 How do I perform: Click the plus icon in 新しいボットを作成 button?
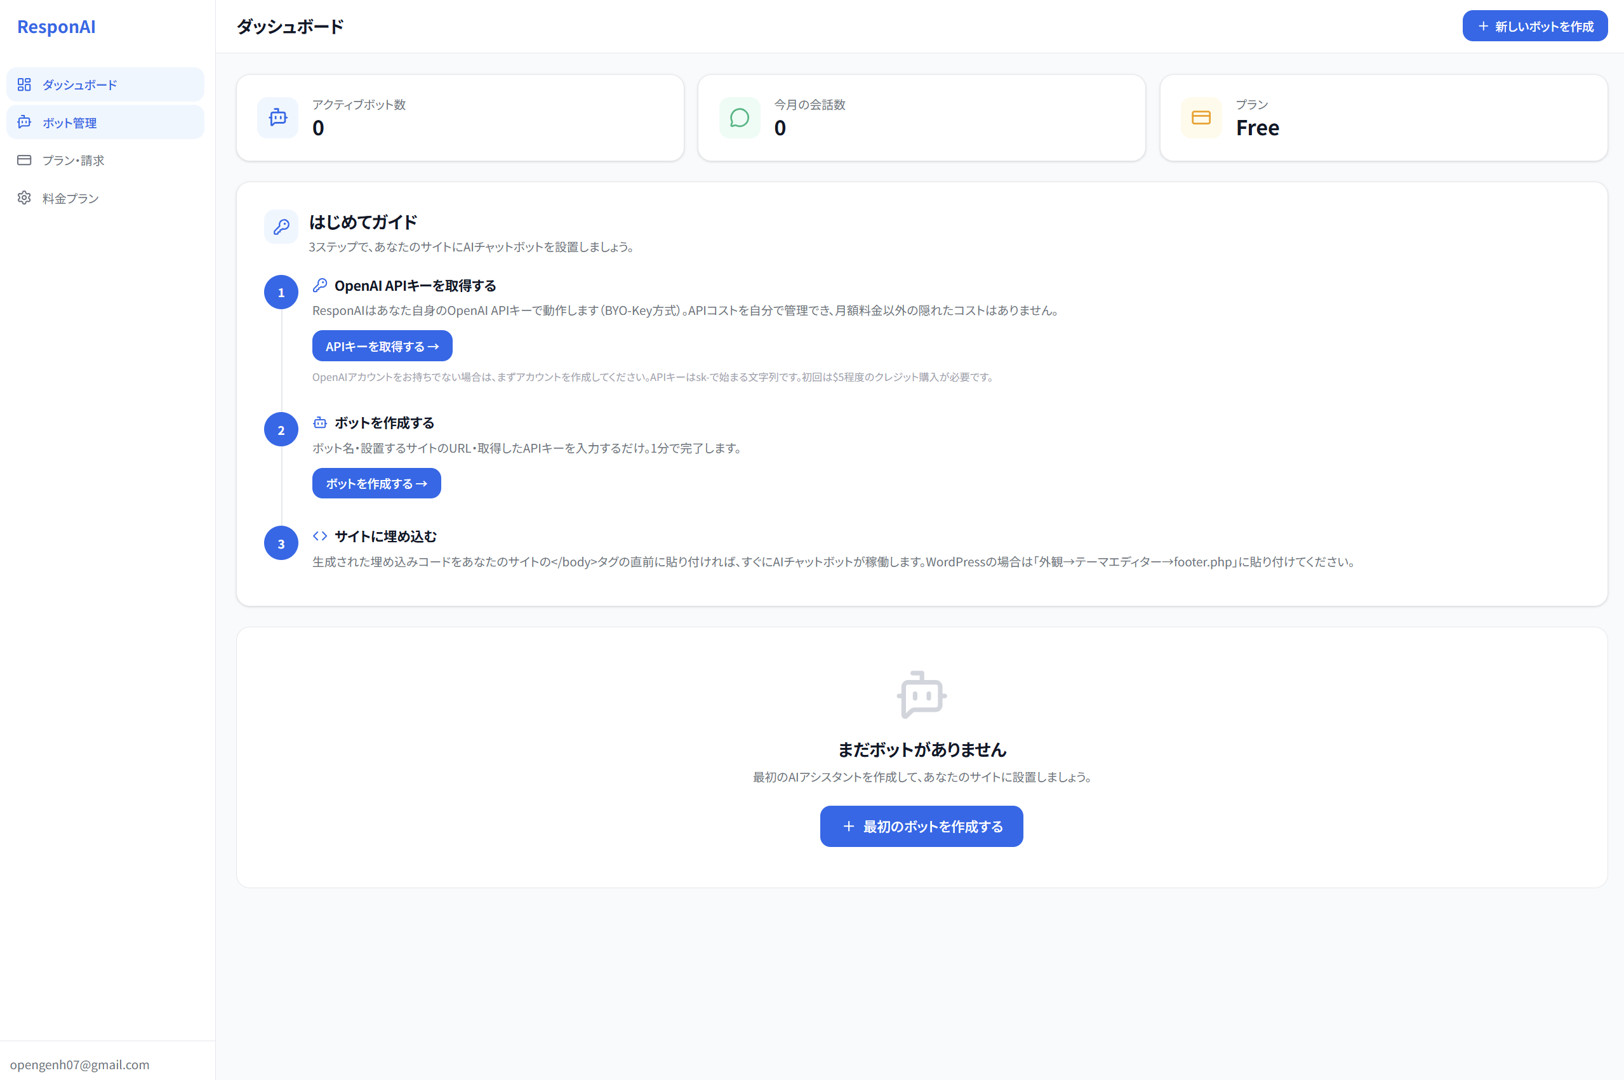tap(1484, 26)
